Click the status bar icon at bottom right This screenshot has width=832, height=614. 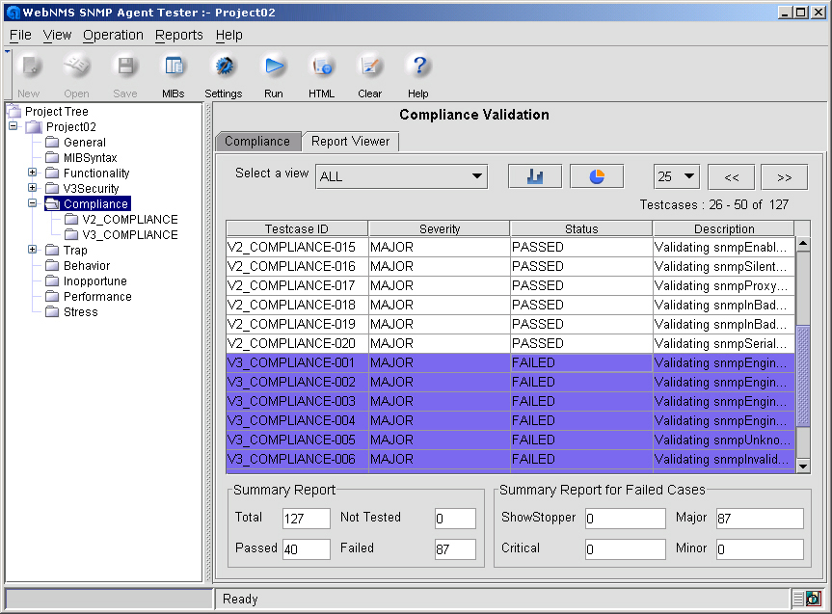coord(814,599)
